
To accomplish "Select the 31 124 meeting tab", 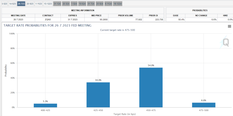I will click(57, 4).
